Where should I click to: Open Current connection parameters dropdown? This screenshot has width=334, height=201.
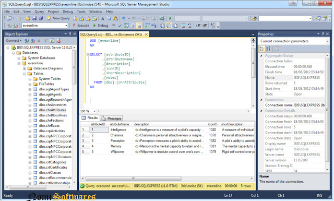coord(327,41)
